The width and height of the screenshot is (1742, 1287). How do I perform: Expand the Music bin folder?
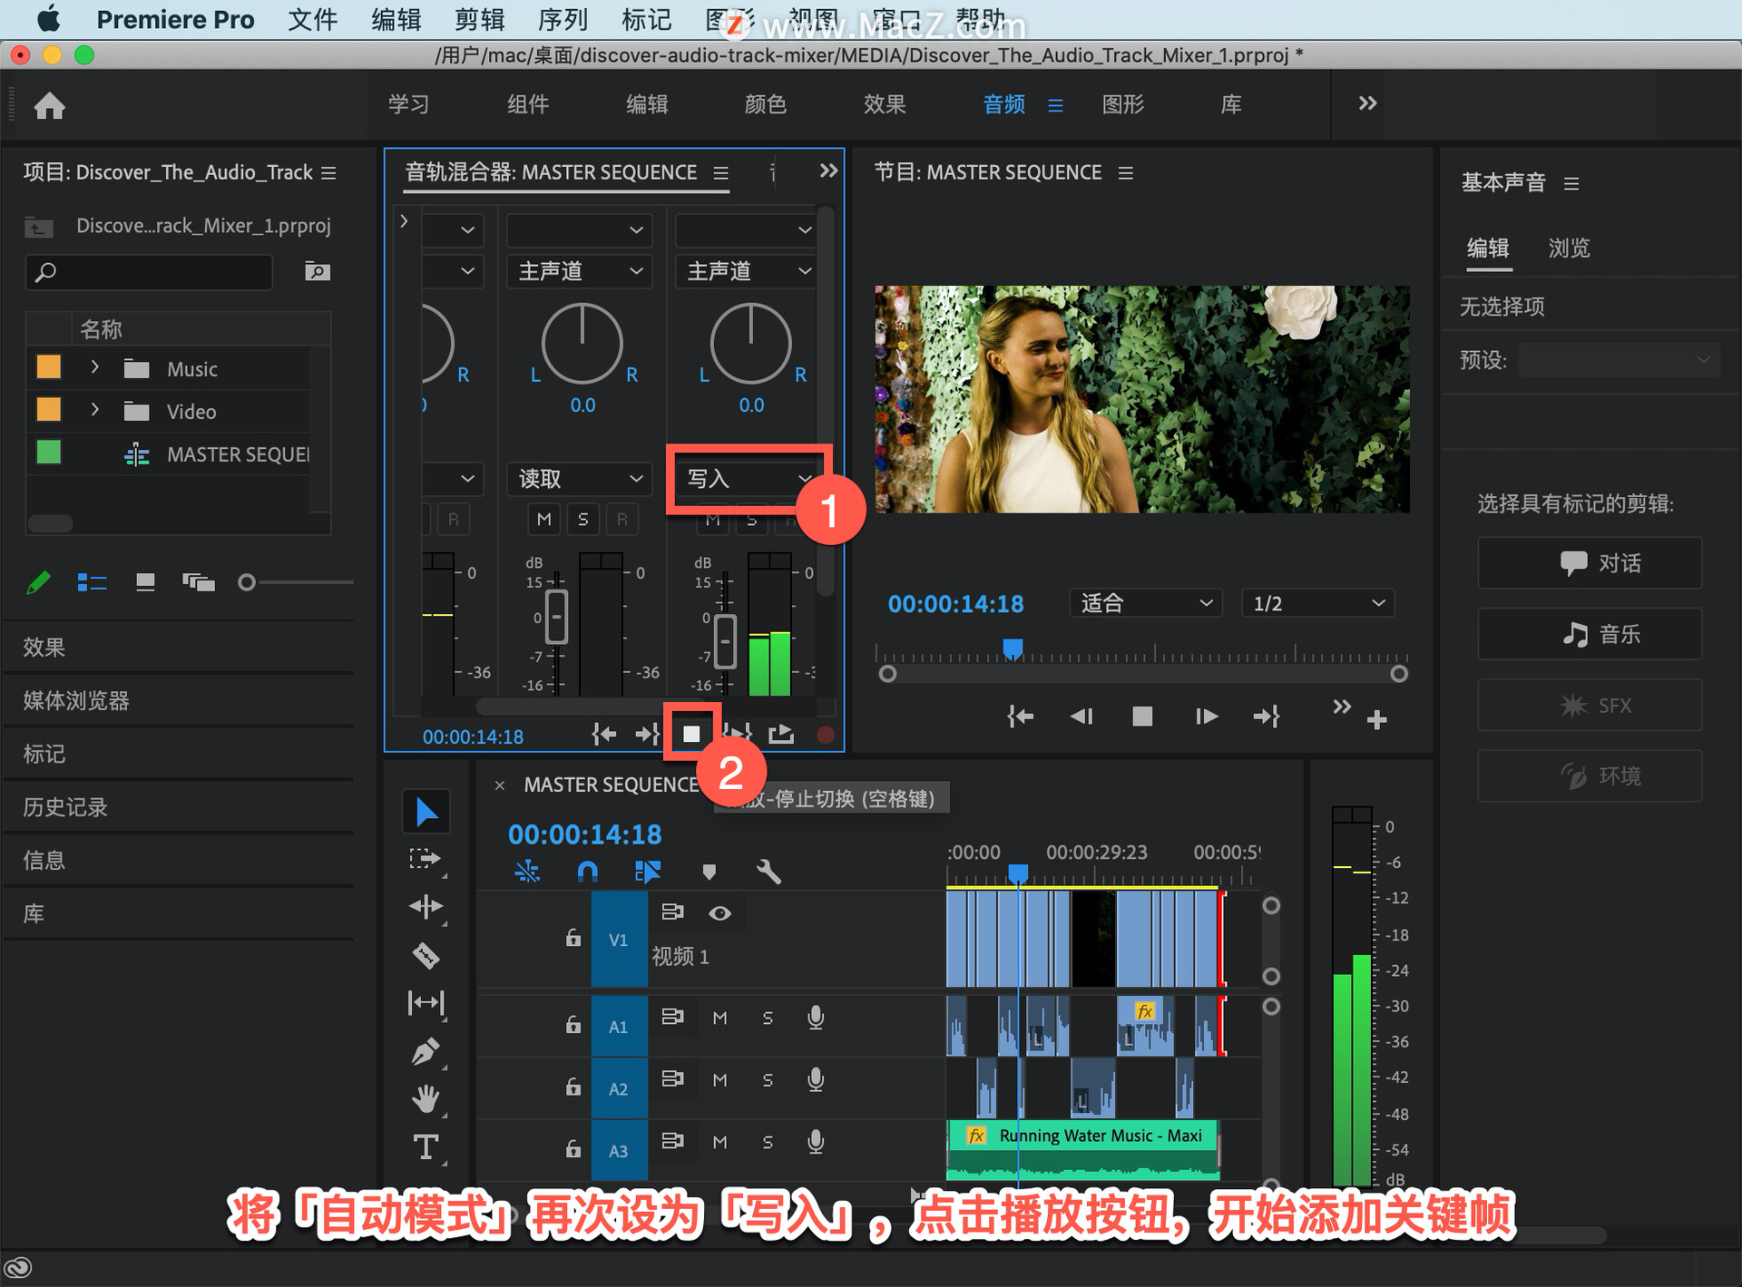point(94,367)
